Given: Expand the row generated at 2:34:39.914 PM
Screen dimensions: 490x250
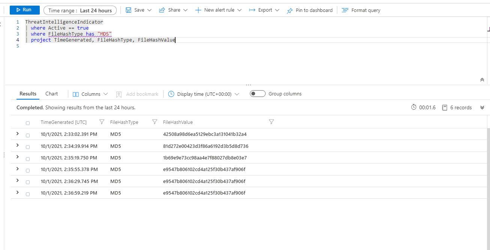Looking at the screenshot, I should [x=17, y=145].
